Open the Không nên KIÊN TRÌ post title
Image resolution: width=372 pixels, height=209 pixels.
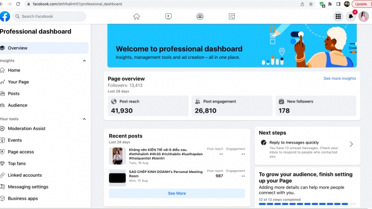(165, 154)
